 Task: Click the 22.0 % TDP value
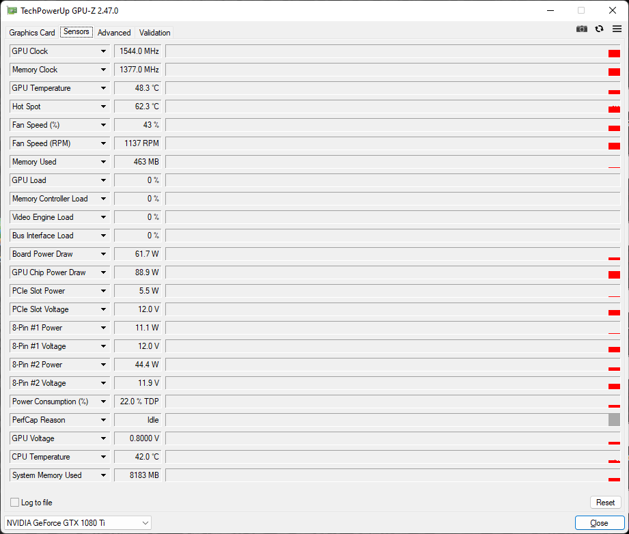(137, 402)
